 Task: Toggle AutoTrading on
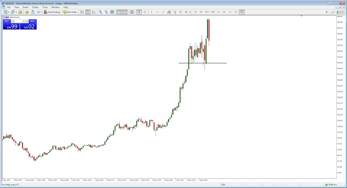pos(52,12)
